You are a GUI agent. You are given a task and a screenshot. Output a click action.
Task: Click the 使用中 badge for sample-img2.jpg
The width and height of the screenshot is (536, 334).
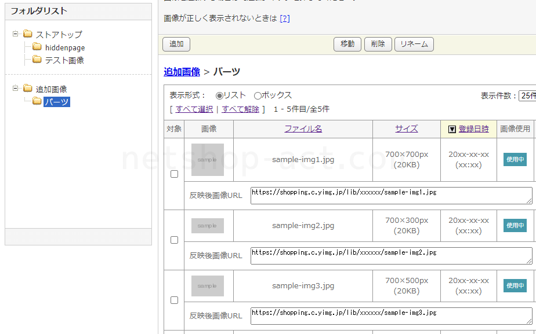(515, 226)
